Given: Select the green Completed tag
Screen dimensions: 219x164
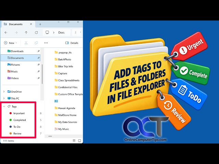Looking at the screenshot, I should click(18, 120).
